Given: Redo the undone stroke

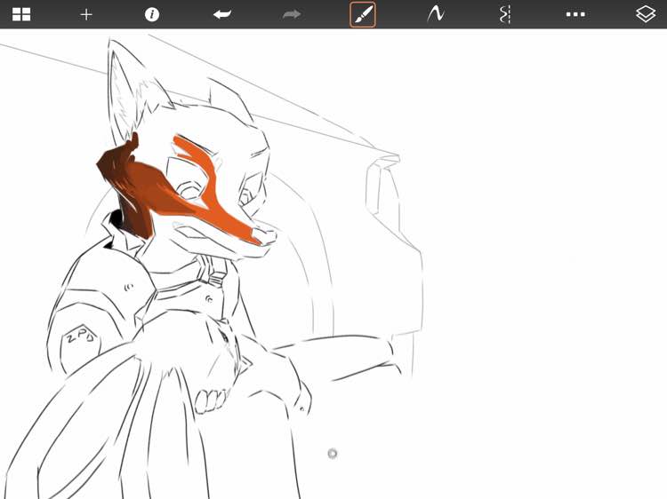Looking at the screenshot, I should (x=292, y=14).
